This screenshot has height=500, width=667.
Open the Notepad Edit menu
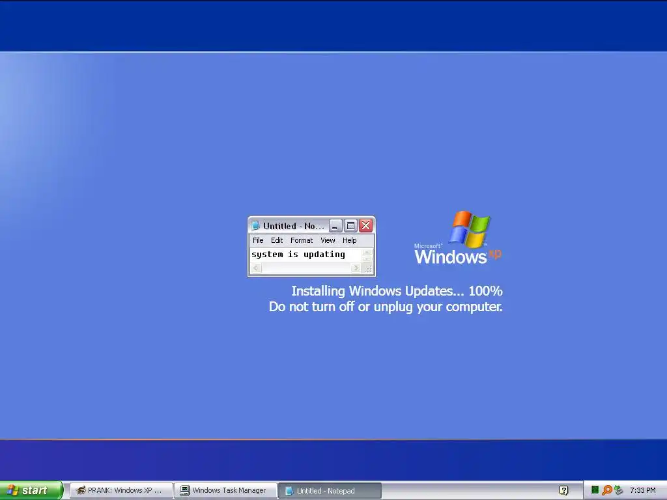click(x=277, y=240)
